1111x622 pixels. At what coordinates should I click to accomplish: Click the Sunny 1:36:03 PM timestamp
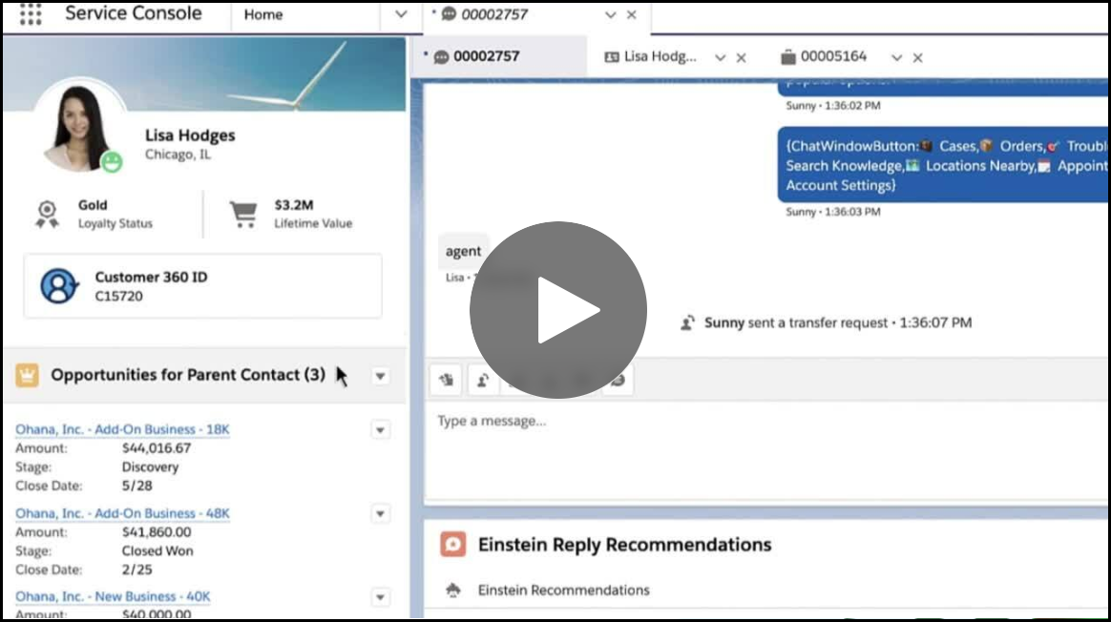(x=833, y=211)
